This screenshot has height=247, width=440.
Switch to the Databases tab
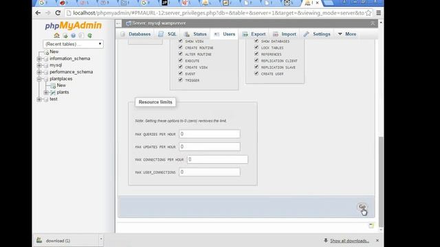[x=135, y=34]
